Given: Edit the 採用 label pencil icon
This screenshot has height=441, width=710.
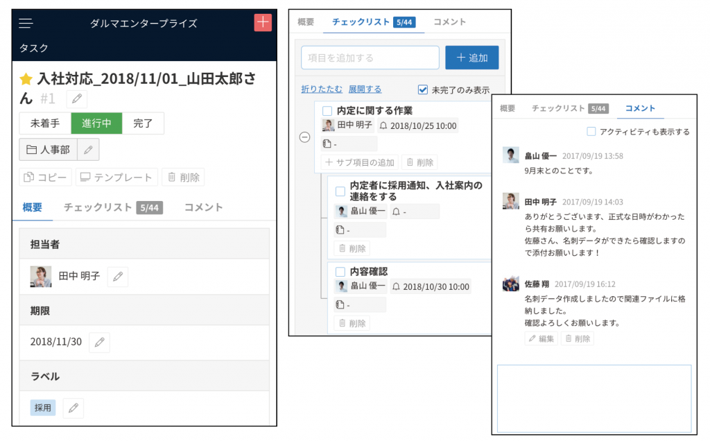Looking at the screenshot, I should [73, 408].
